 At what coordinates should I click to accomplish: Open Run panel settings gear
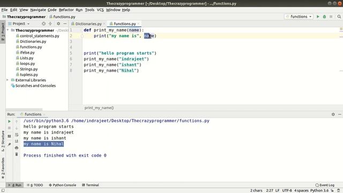pyautogui.click(x=333, y=114)
